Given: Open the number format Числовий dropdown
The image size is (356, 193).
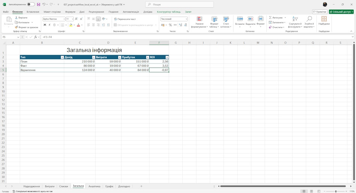Looking at the screenshot, I should (x=186, y=19).
